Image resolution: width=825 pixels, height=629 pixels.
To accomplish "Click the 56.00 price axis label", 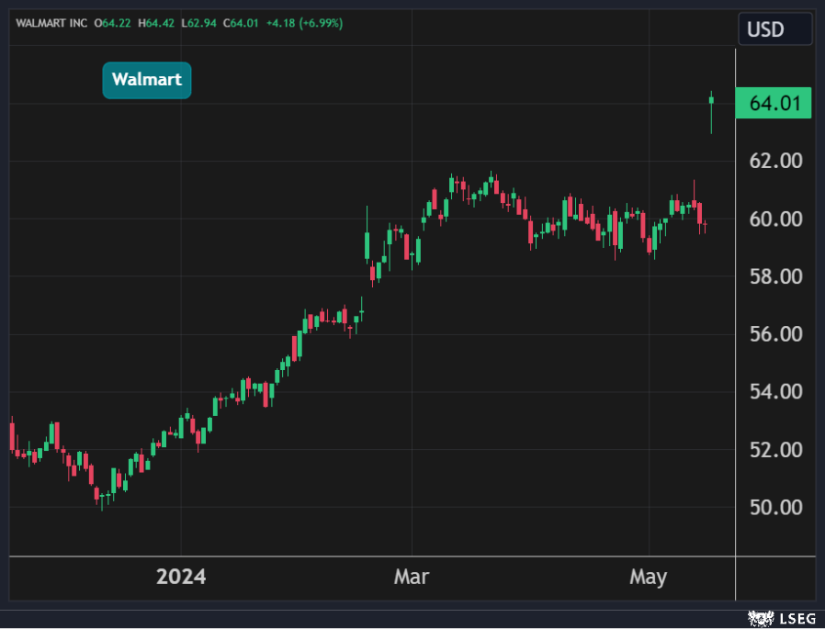I will coord(775,334).
